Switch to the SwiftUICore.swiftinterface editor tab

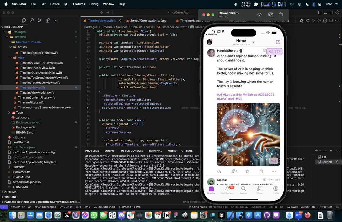pyautogui.click(x=148, y=21)
